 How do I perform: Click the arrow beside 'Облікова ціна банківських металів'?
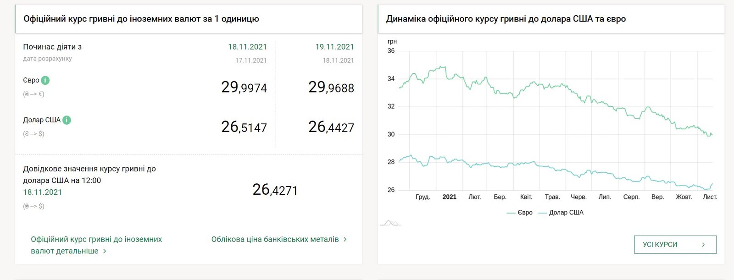[x=345, y=239]
